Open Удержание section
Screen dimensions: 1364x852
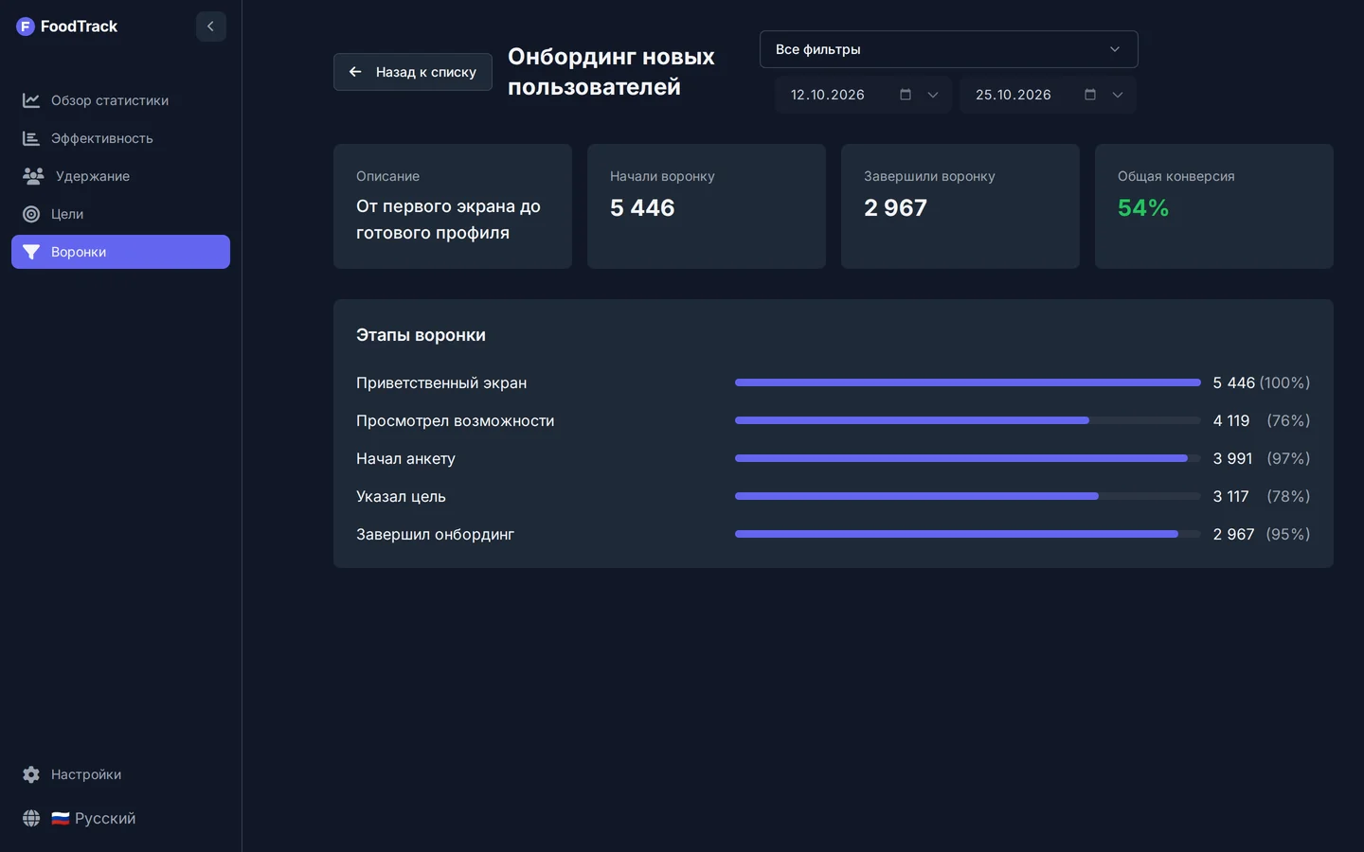[x=120, y=176]
